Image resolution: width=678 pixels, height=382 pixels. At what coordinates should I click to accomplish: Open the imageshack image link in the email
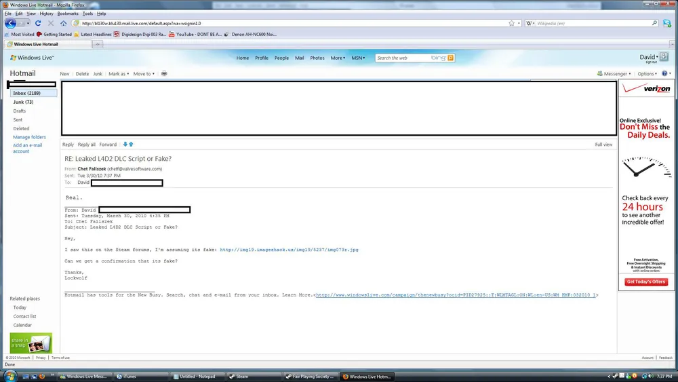(289, 250)
